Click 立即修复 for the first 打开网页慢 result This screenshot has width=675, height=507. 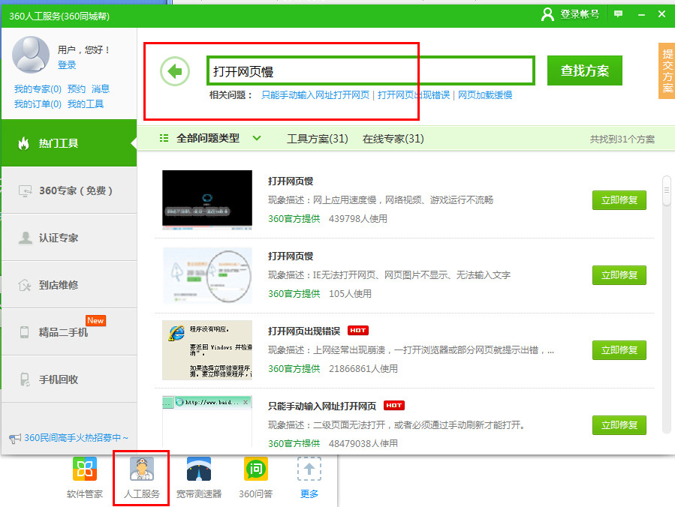[x=619, y=200]
